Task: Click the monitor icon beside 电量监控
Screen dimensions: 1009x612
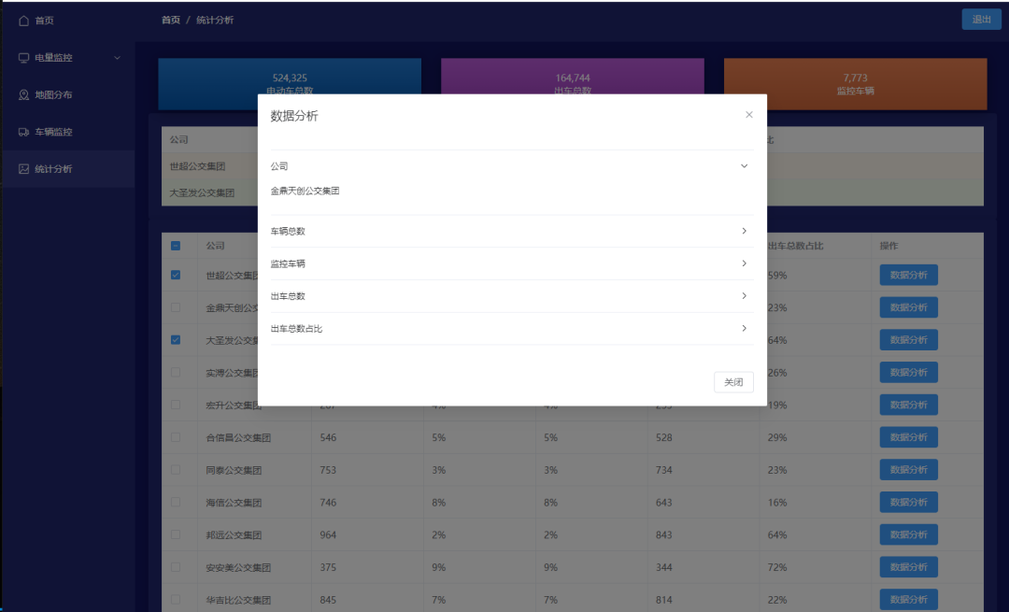Action: coord(23,58)
